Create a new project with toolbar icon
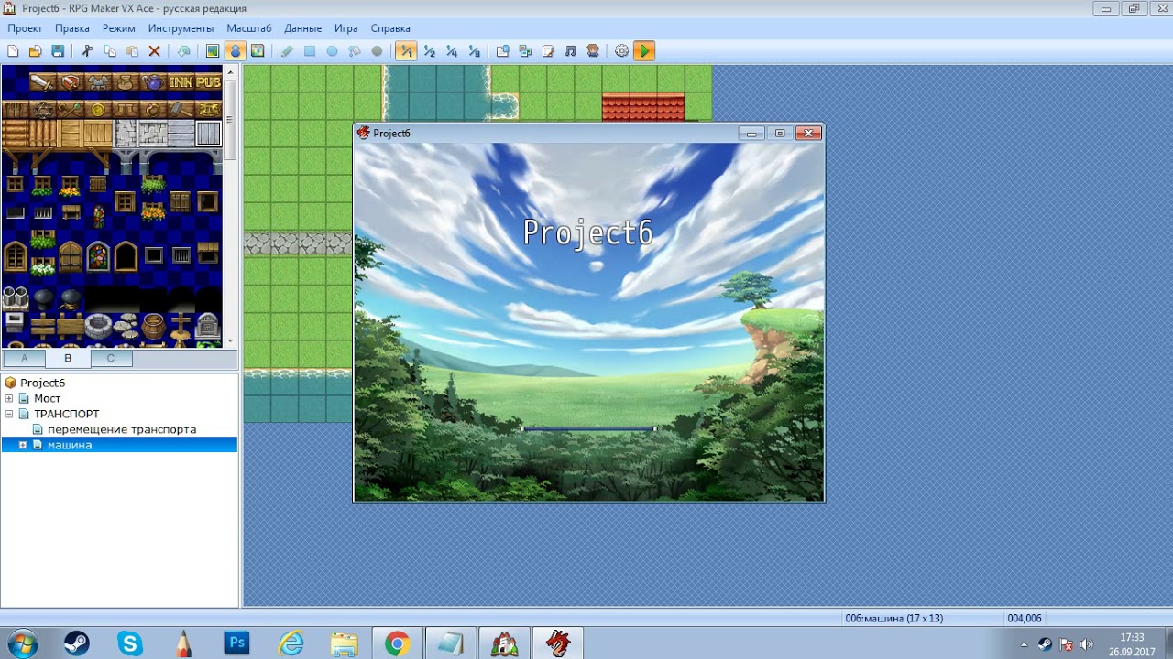 point(13,51)
